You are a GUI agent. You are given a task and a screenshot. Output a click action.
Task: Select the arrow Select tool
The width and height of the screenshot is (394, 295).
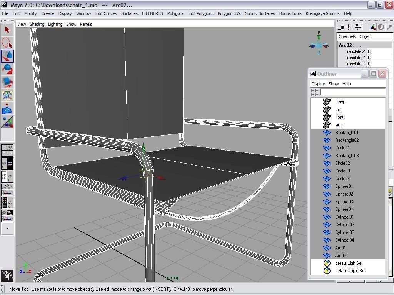point(7,30)
